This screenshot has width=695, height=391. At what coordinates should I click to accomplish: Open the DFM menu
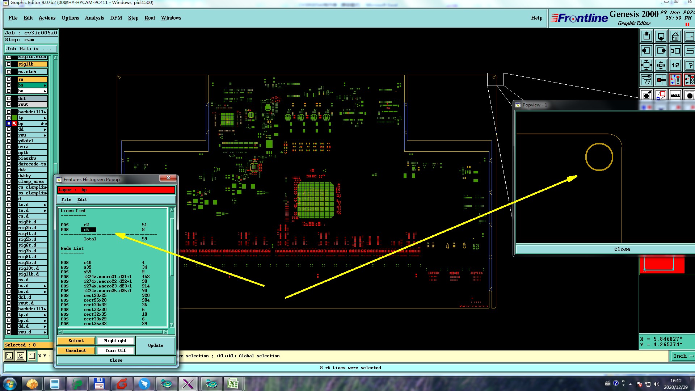[x=116, y=18]
